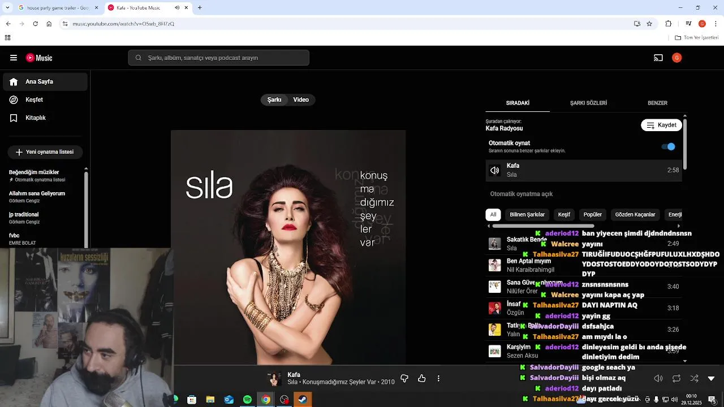Image resolution: width=724 pixels, height=407 pixels.
Task: Open the jp traditional playlist
Action: point(44,218)
